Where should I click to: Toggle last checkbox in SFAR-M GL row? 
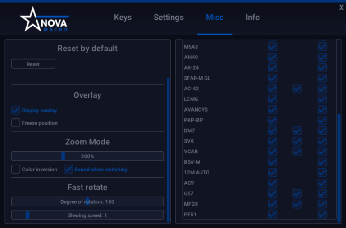coord(322,78)
